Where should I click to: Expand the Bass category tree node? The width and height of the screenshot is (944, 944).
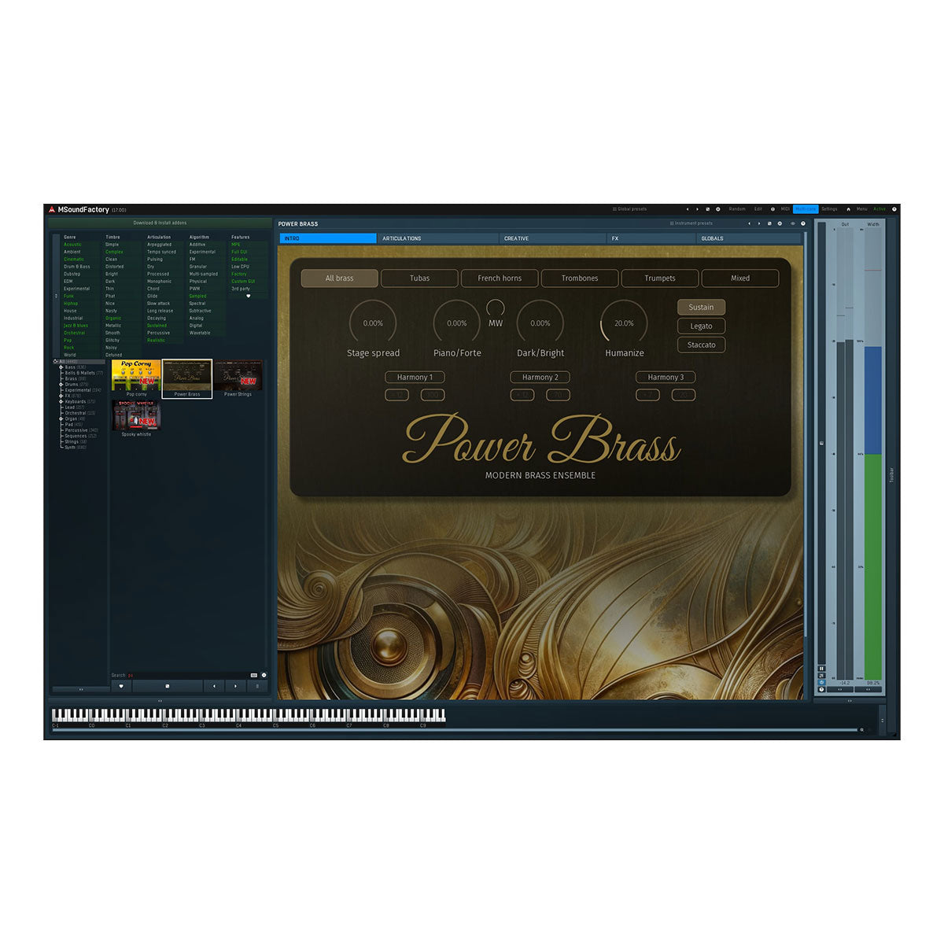(x=61, y=367)
